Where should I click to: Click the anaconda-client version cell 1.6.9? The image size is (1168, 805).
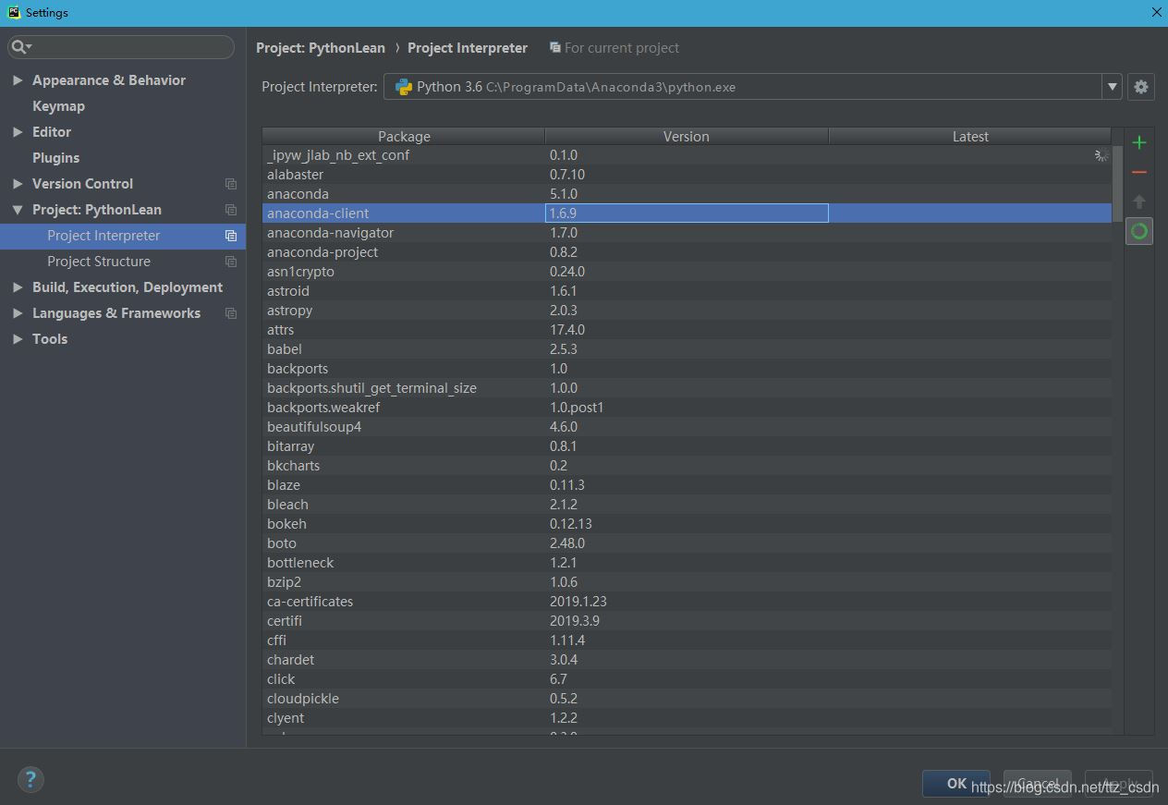pos(687,213)
